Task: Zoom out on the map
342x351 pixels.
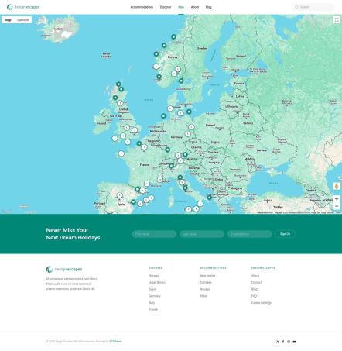Action: coord(337,206)
